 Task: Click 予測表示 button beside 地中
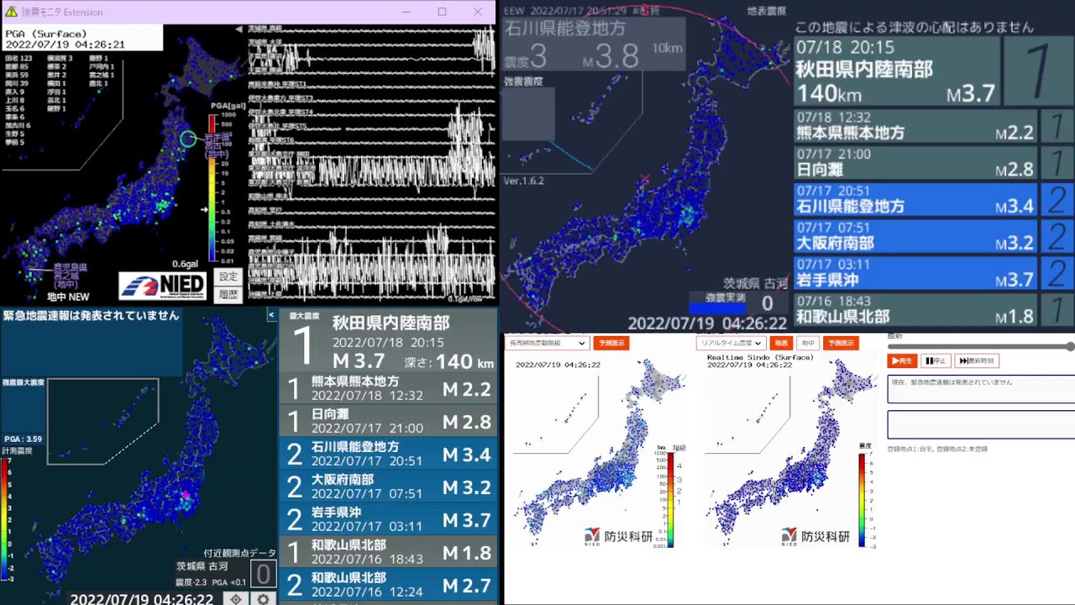pyautogui.click(x=840, y=343)
